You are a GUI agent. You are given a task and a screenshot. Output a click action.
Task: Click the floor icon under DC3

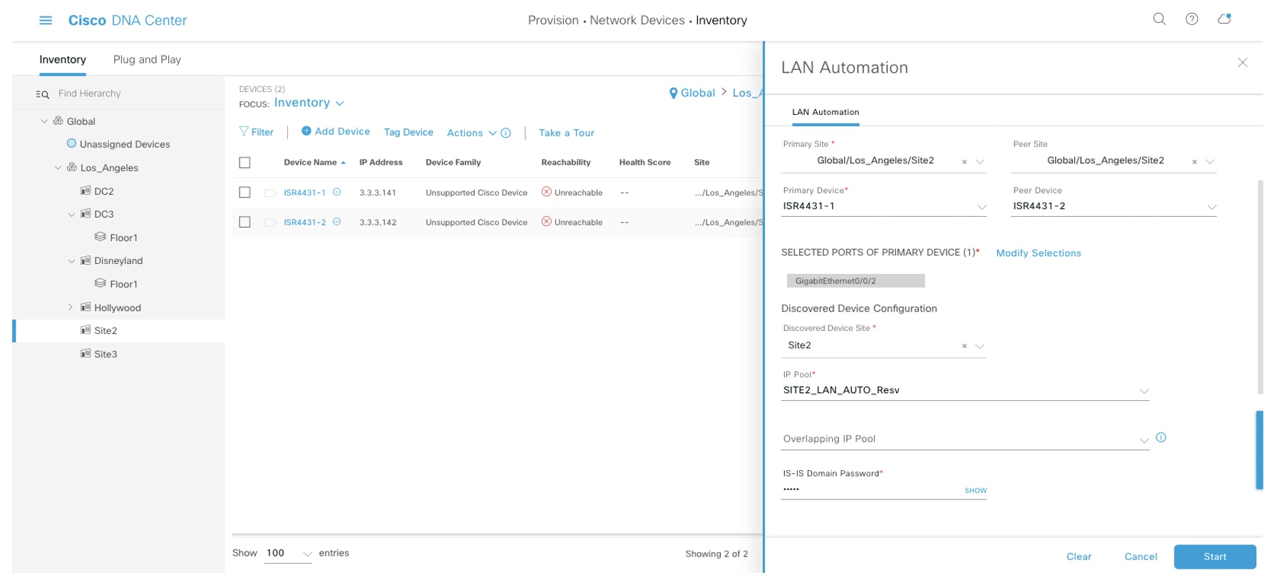coord(101,237)
